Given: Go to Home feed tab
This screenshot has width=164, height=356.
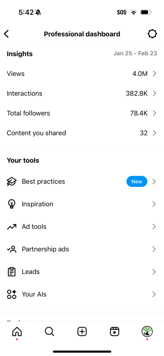Looking at the screenshot, I should click(17, 332).
